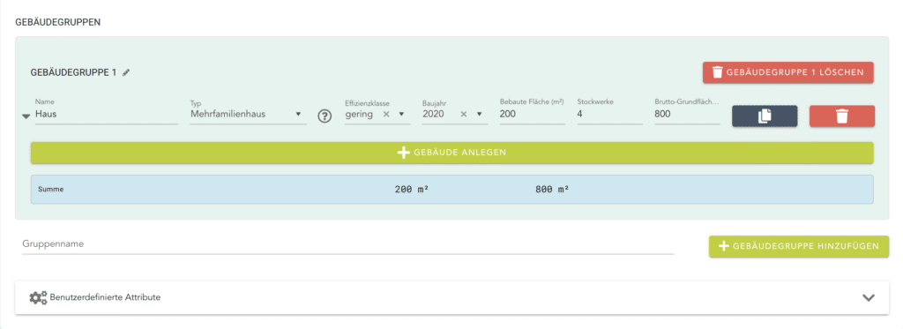This screenshot has height=329, width=903.
Task: Click Gebäudegruppe 1 löschen button
Action: click(x=787, y=72)
